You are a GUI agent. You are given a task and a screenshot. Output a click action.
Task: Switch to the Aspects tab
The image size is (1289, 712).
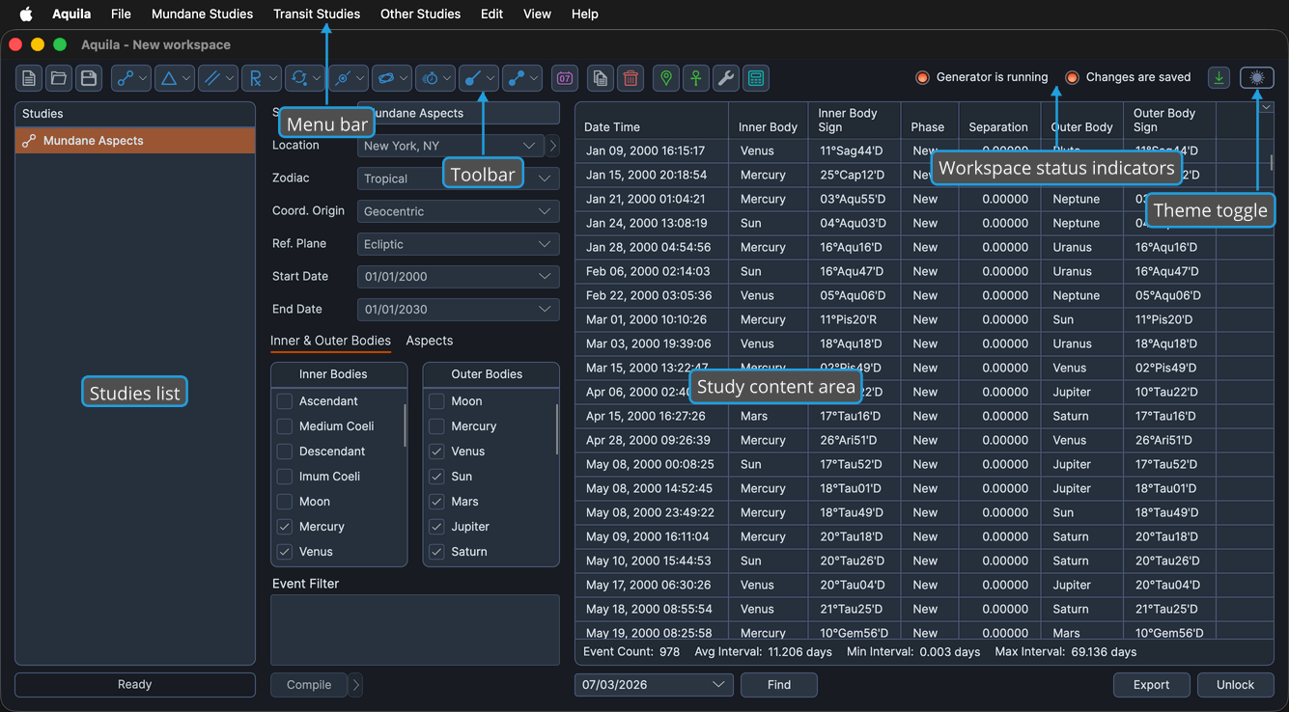[430, 341]
